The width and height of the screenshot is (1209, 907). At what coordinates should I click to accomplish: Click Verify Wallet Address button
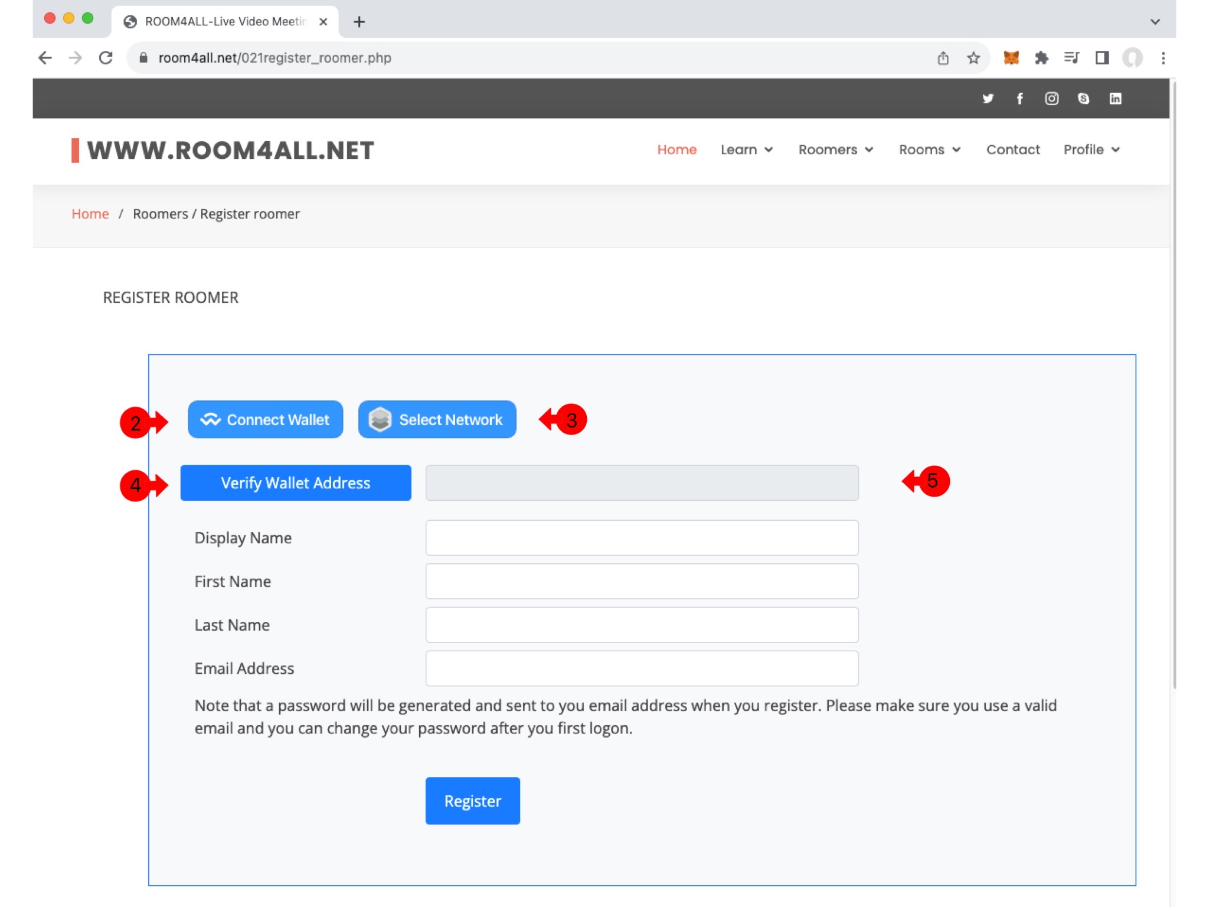point(295,483)
